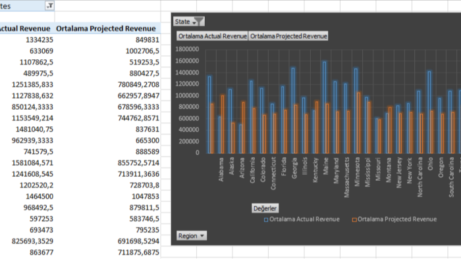Click the North Carolina axis label

[x=420, y=177]
